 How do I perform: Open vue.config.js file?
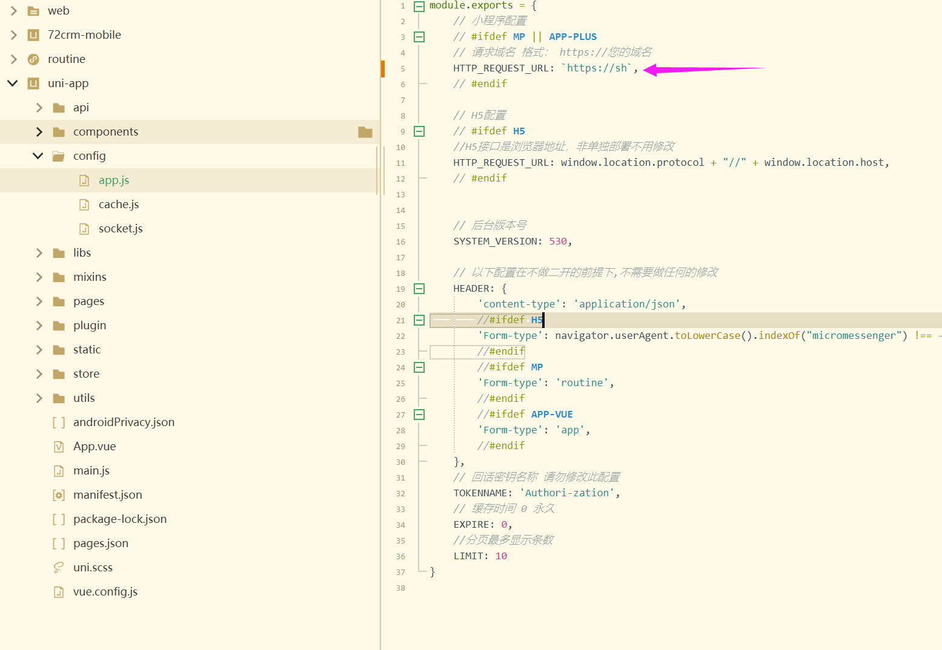tap(105, 592)
